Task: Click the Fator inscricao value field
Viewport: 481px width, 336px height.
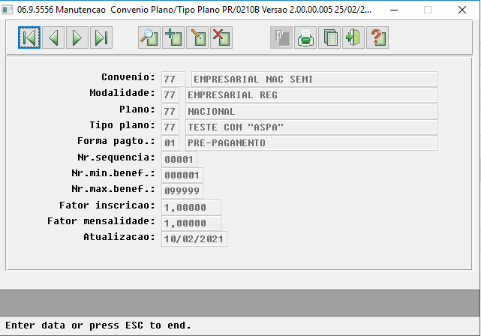Action: pos(191,208)
